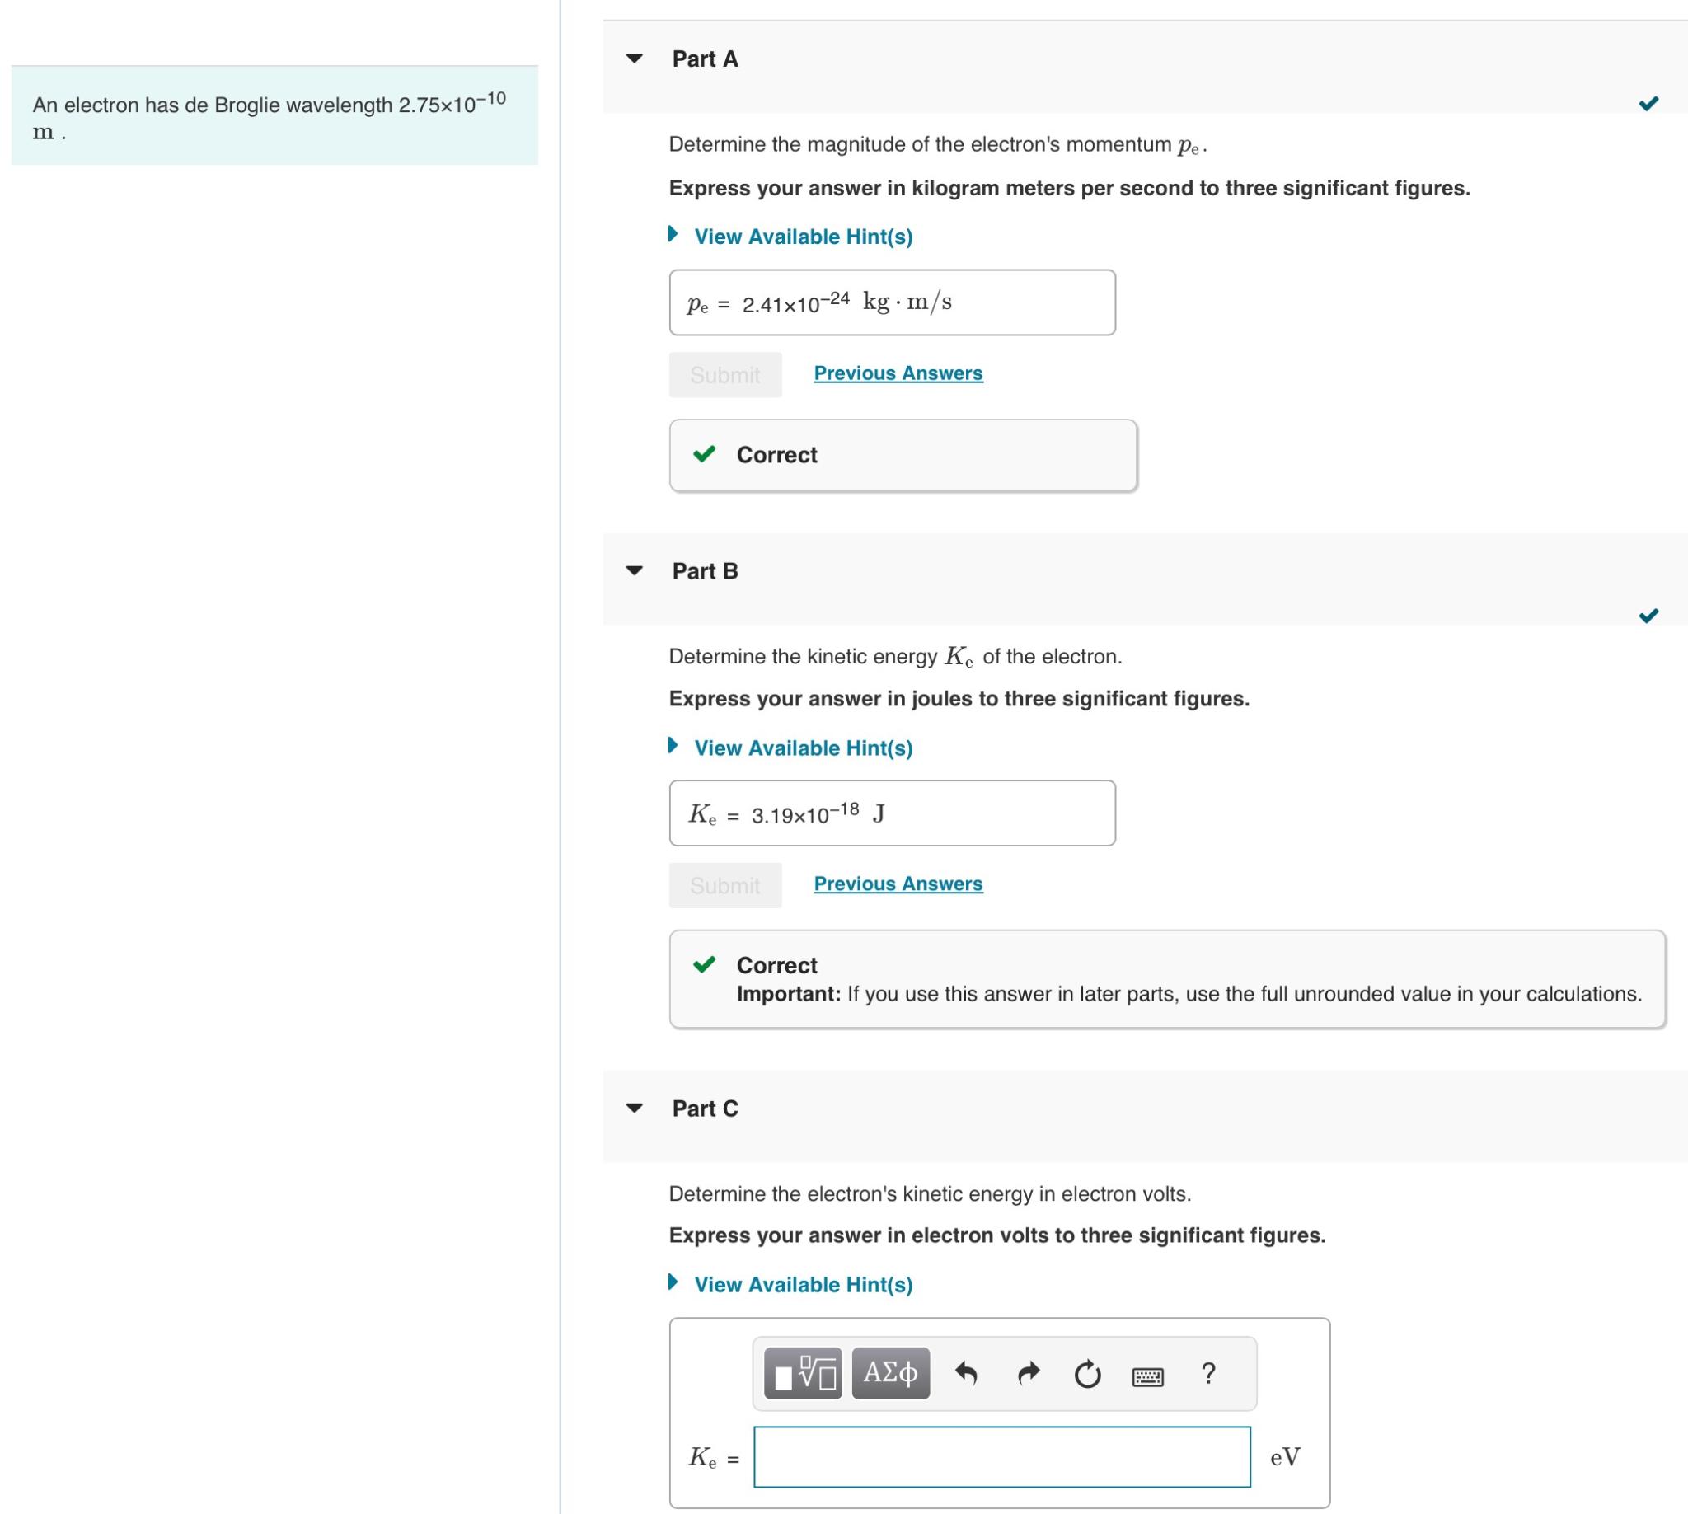
Task: Click the undo arrow icon
Action: click(966, 1373)
